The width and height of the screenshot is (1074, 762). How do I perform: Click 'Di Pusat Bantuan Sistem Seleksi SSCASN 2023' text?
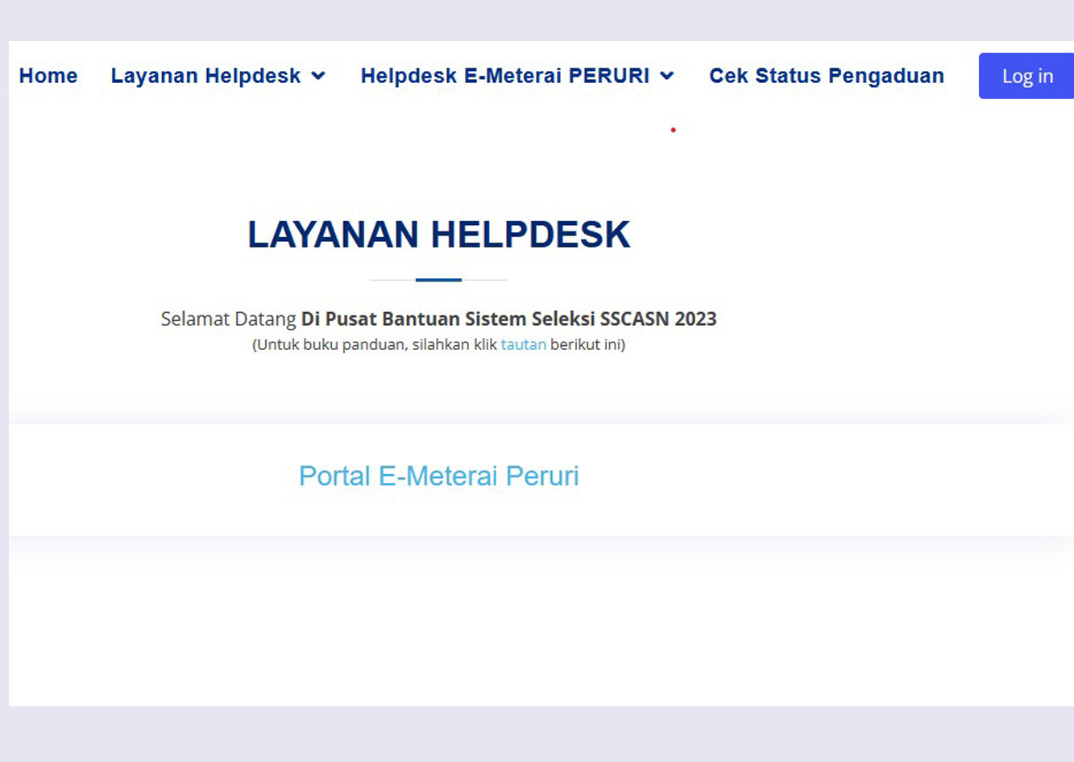click(508, 319)
